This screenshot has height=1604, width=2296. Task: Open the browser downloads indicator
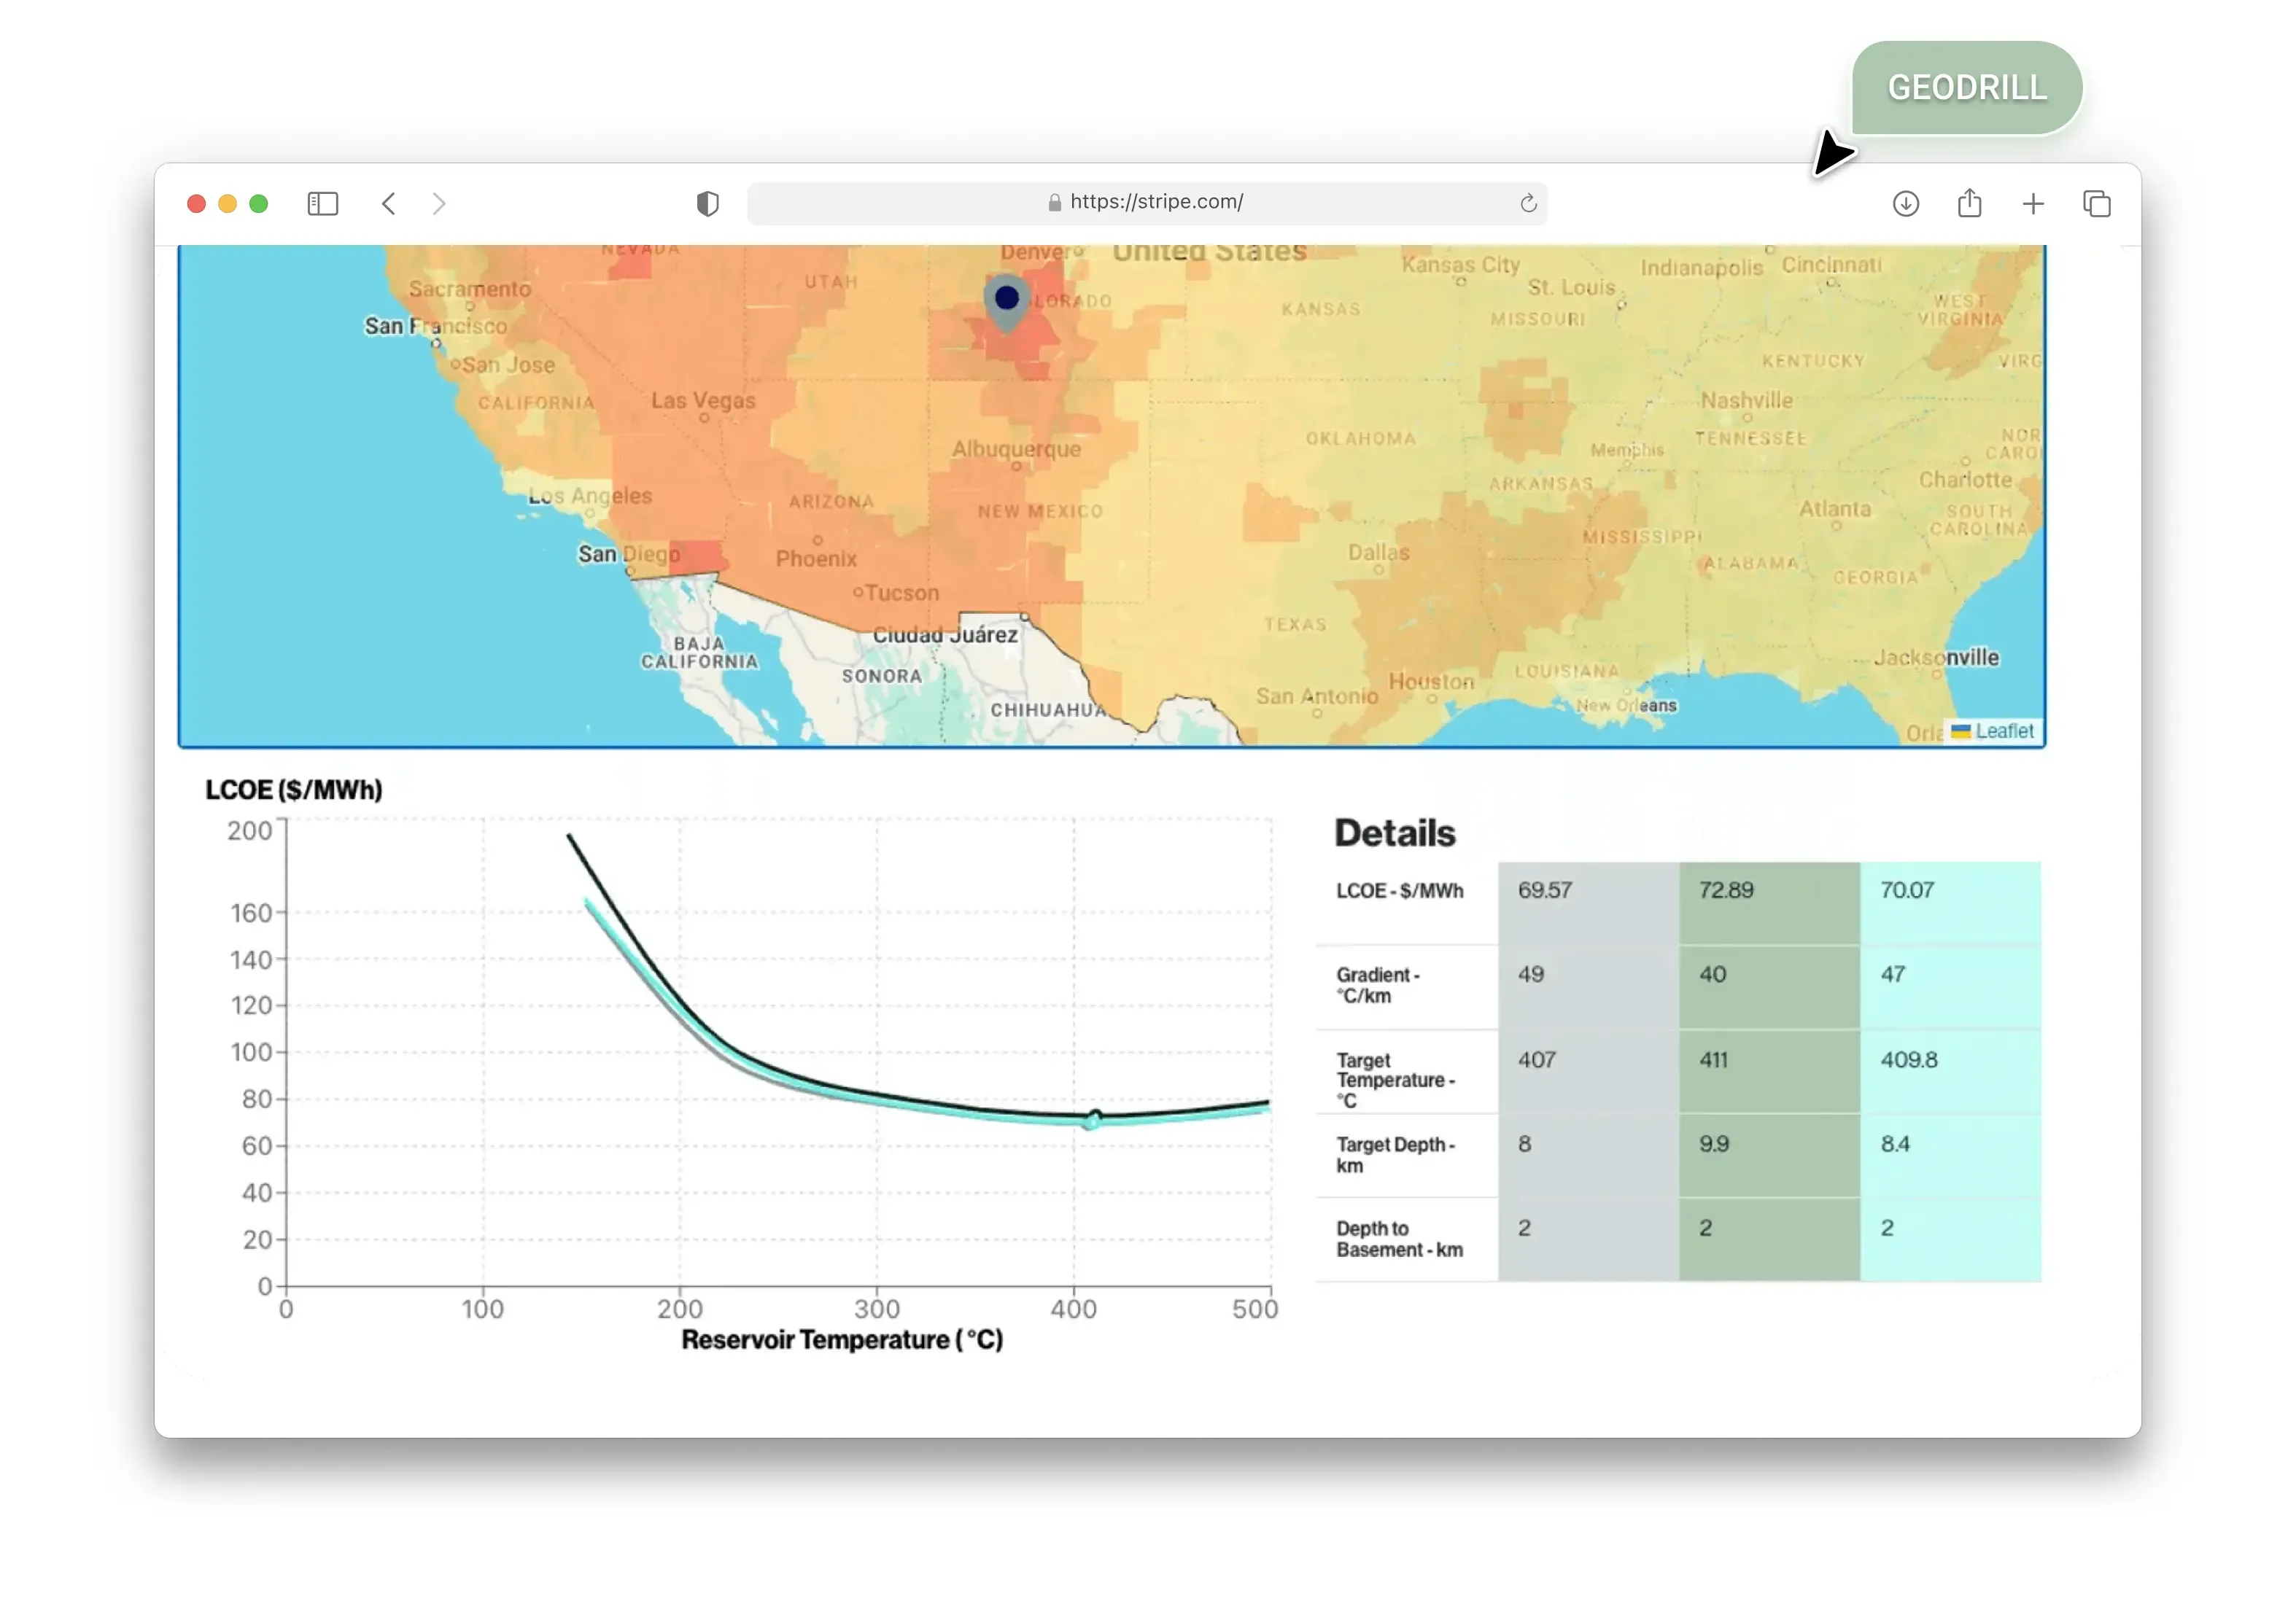(1906, 203)
